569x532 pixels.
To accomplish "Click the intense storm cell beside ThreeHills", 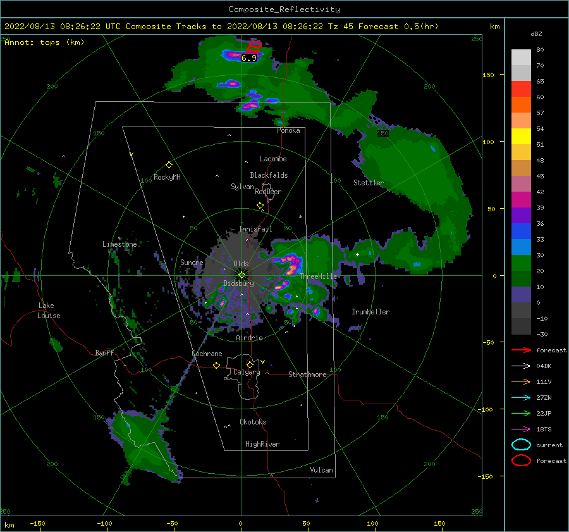I will [x=291, y=265].
